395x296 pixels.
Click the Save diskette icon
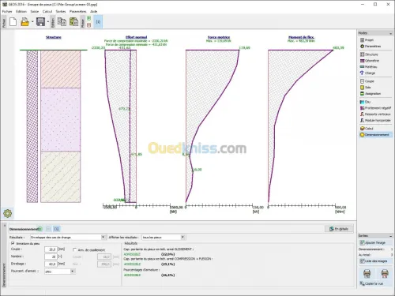40,22
